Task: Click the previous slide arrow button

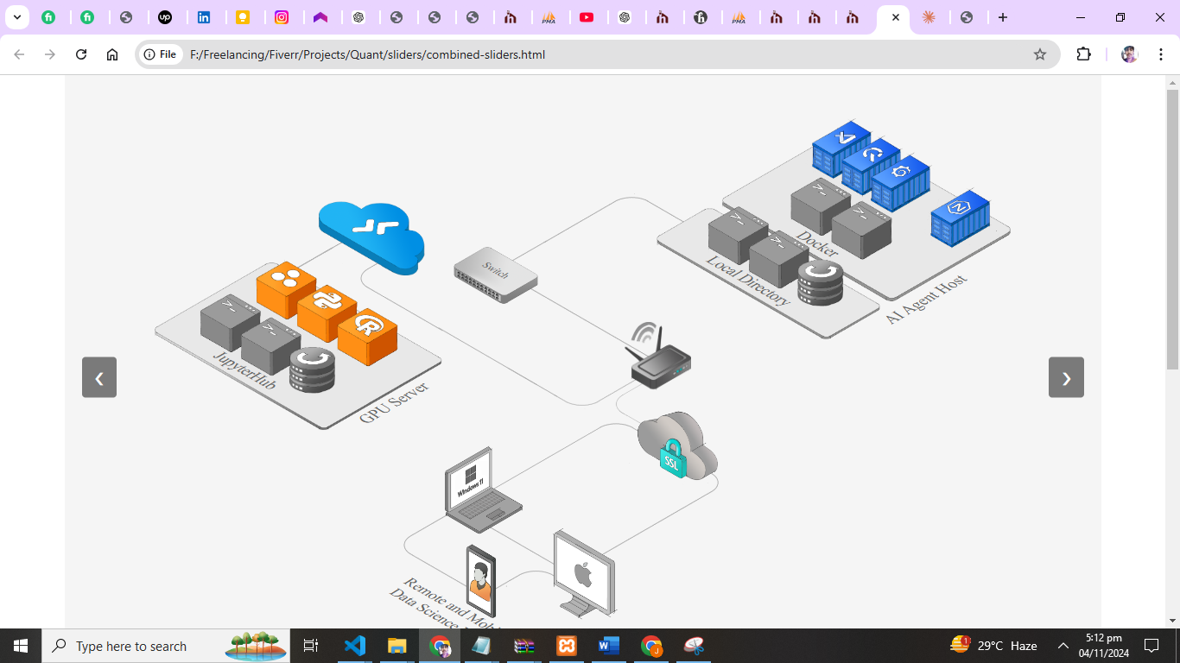Action: tap(99, 377)
